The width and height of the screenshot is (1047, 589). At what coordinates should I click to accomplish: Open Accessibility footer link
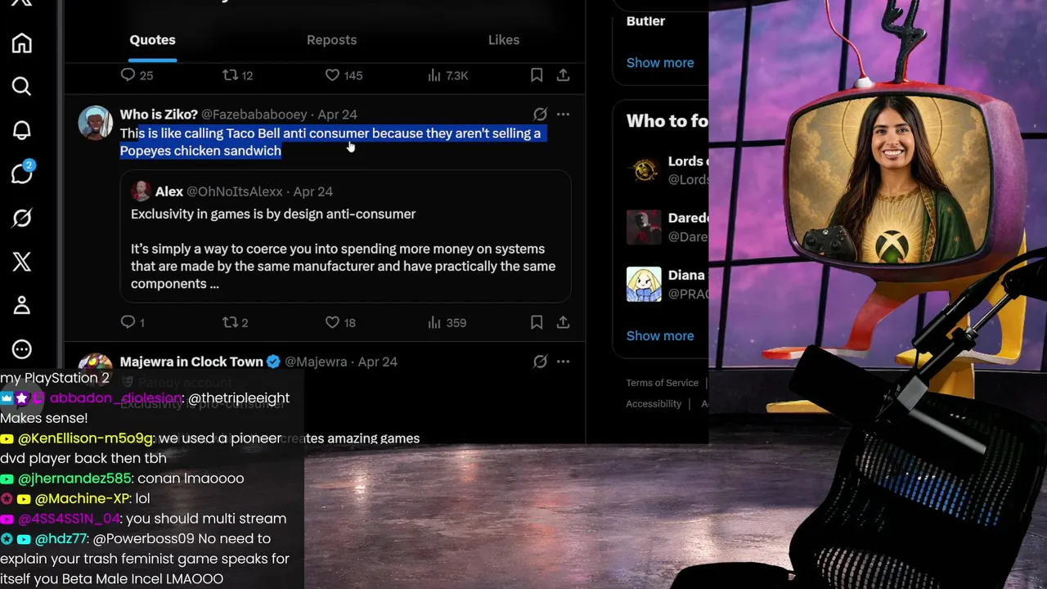[654, 404]
